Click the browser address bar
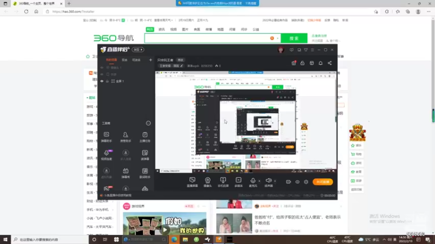The image size is (435, 244). coord(208,11)
